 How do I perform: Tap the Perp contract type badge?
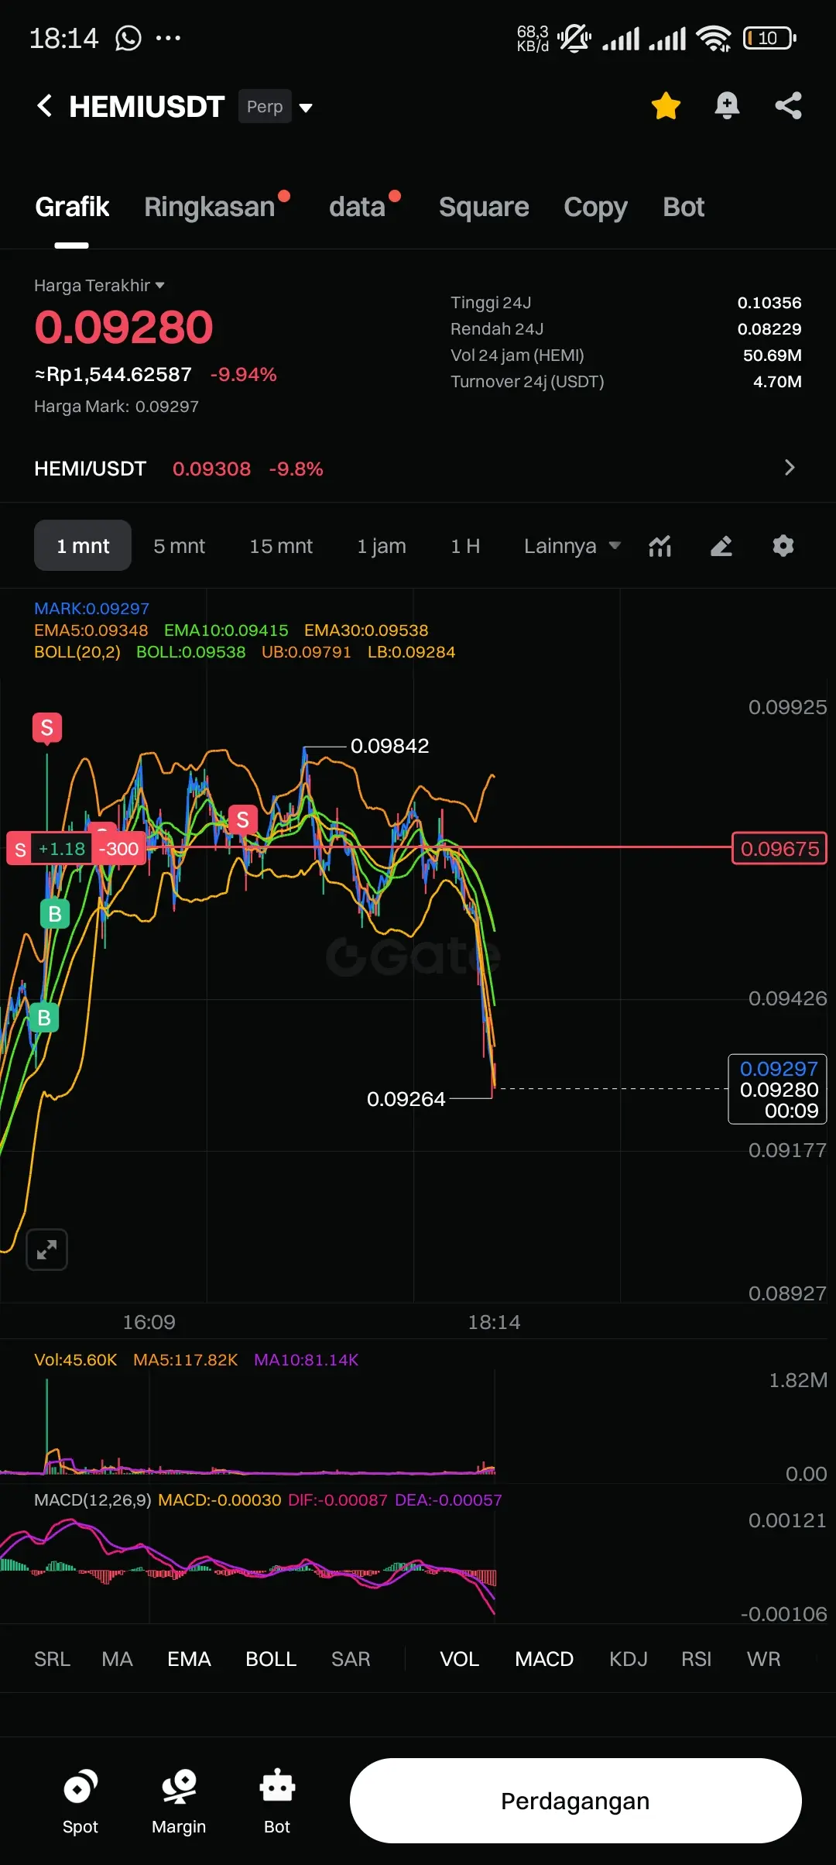click(x=265, y=107)
